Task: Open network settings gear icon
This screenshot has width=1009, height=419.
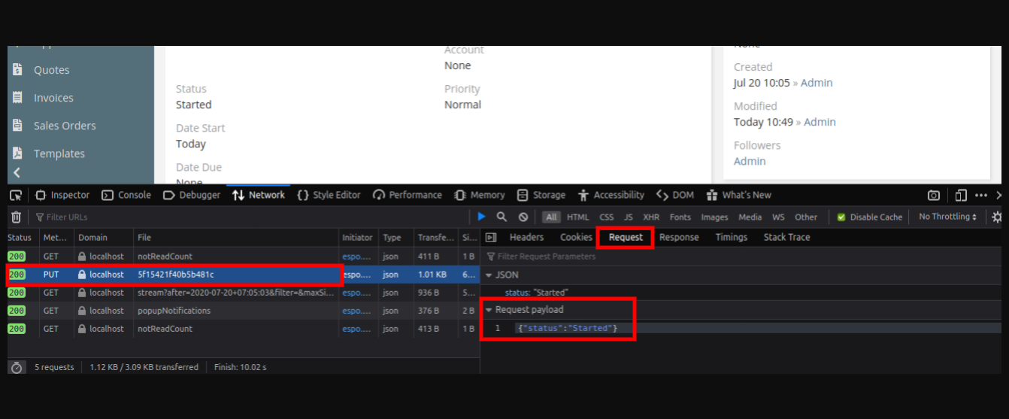Action: 996,217
